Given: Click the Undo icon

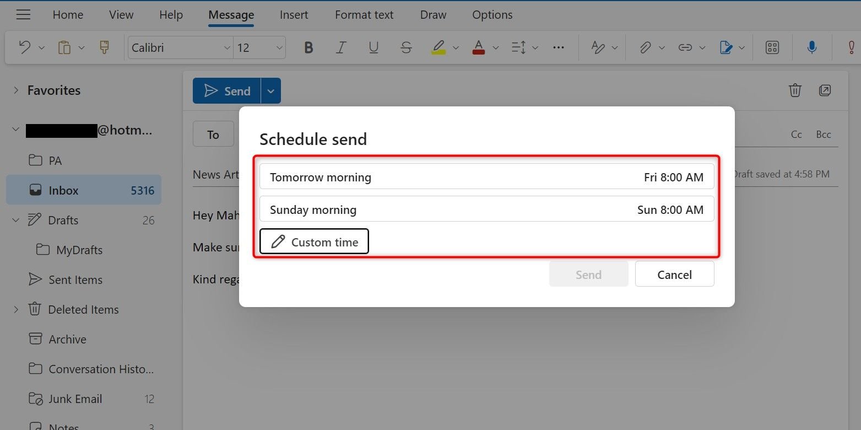Looking at the screenshot, I should 24,47.
